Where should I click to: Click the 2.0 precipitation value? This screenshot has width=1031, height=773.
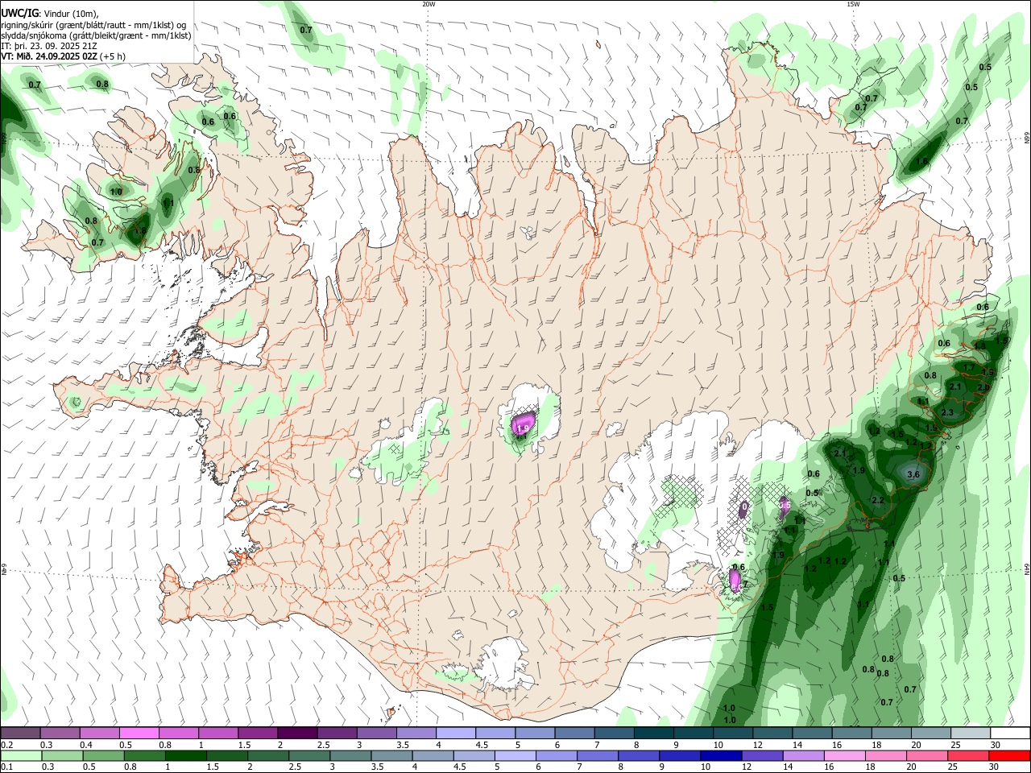(983, 387)
